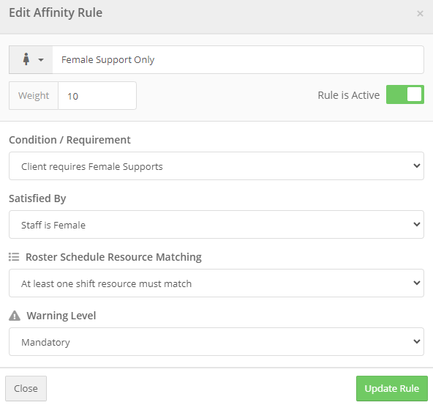Click the Weight value field
The width and height of the screenshot is (433, 405).
(x=97, y=96)
